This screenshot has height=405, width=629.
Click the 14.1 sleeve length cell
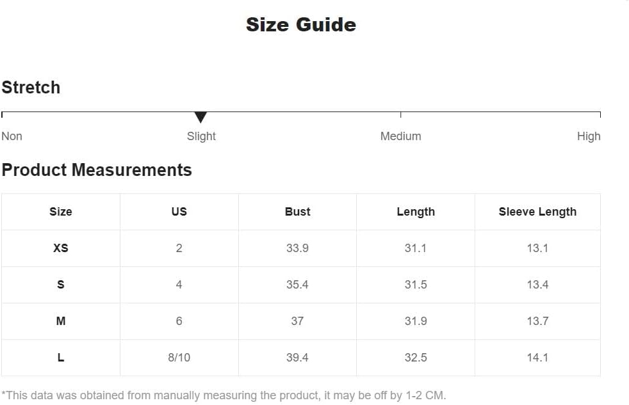pos(537,358)
